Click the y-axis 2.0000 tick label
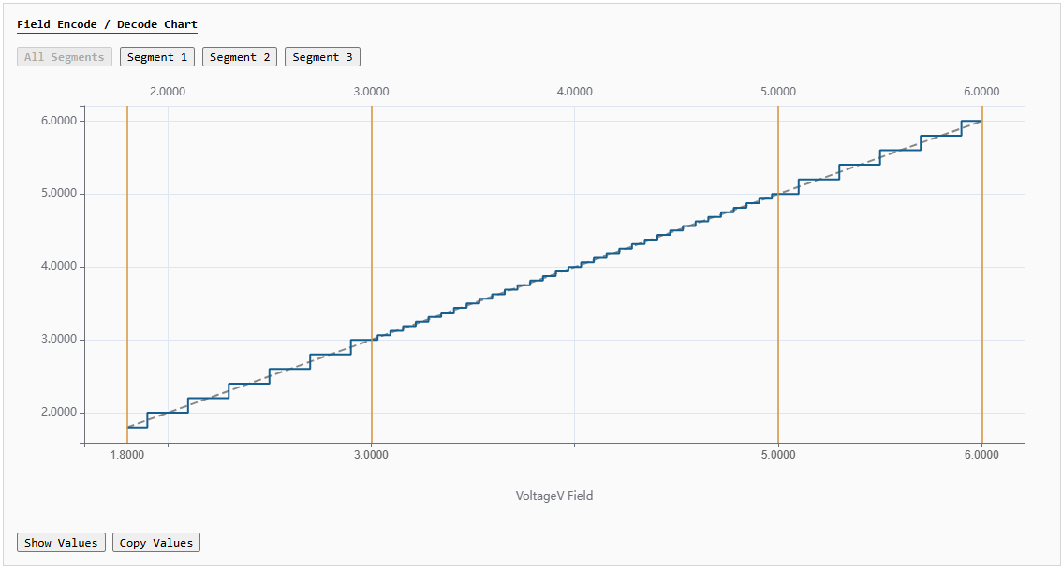This screenshot has width=1062, height=569. [59, 413]
